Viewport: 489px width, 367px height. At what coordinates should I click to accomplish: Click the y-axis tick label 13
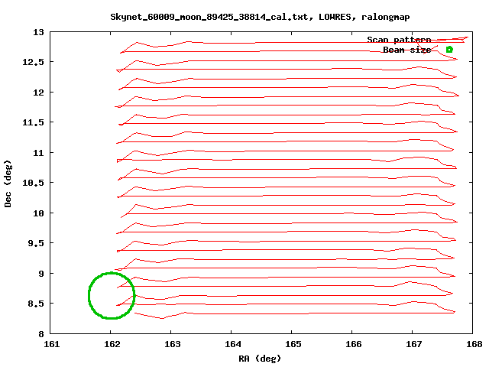(x=39, y=32)
